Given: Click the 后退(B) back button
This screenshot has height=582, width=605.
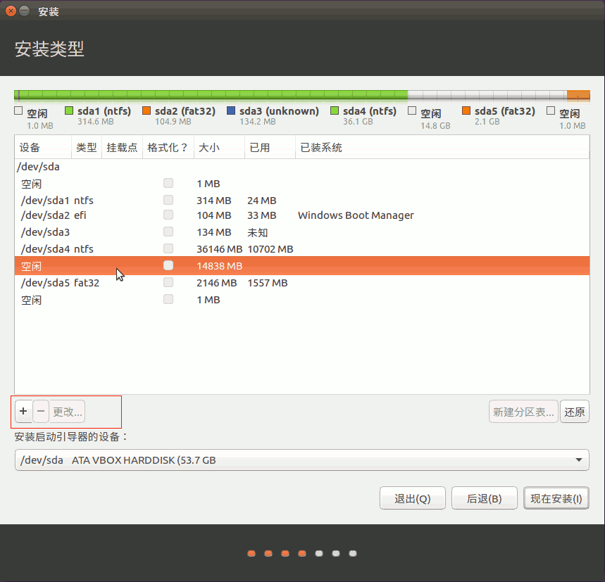Looking at the screenshot, I should pos(484,498).
